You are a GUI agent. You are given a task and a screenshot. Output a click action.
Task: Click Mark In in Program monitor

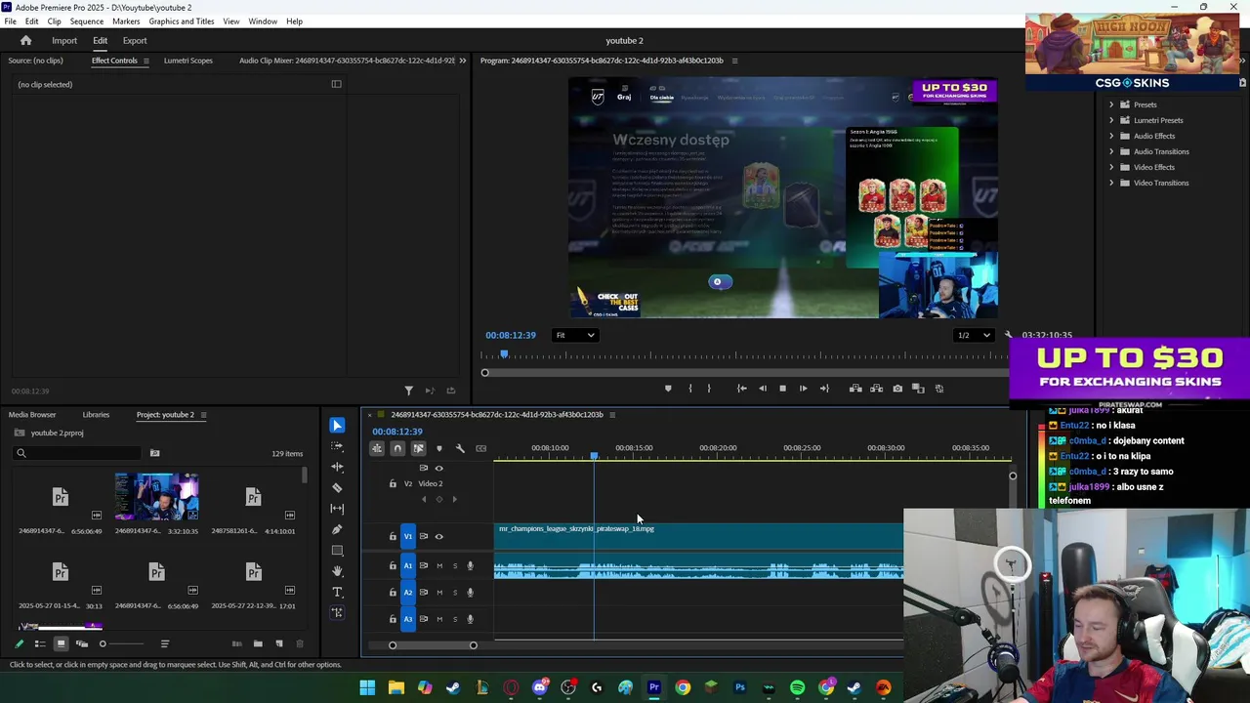(689, 389)
